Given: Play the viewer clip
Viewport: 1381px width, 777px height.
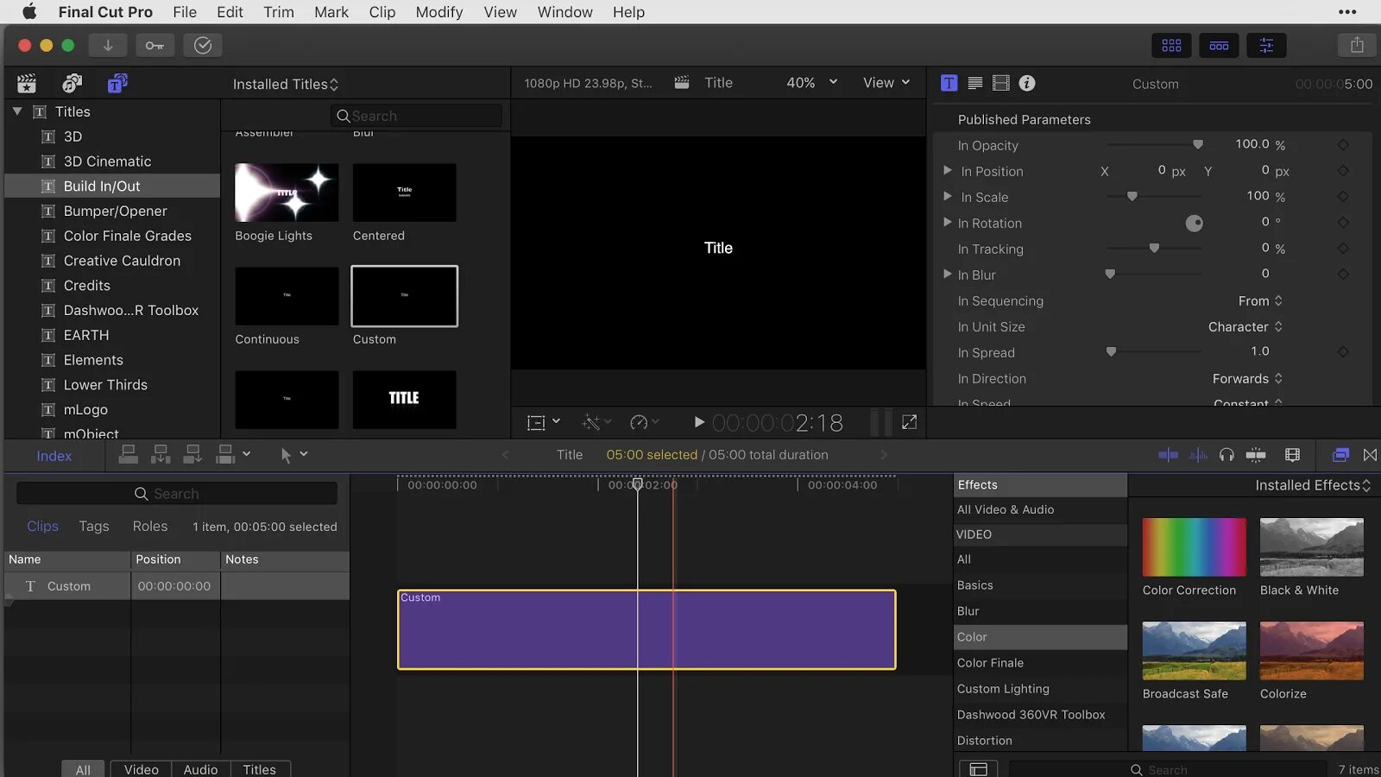Looking at the screenshot, I should [x=699, y=422].
